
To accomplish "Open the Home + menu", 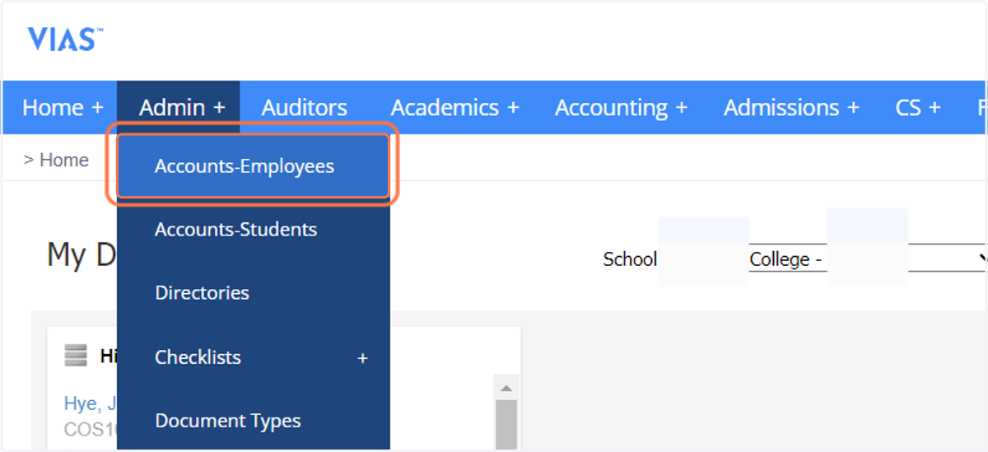I will (63, 107).
